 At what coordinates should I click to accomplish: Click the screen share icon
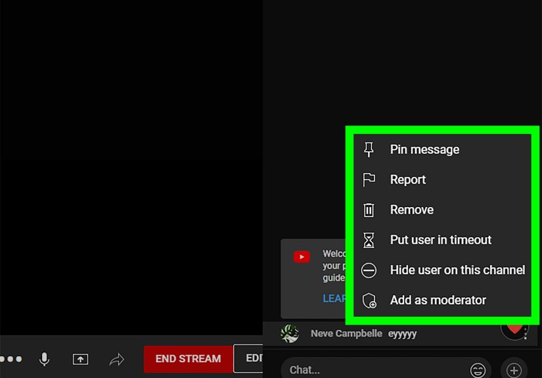[80, 360]
